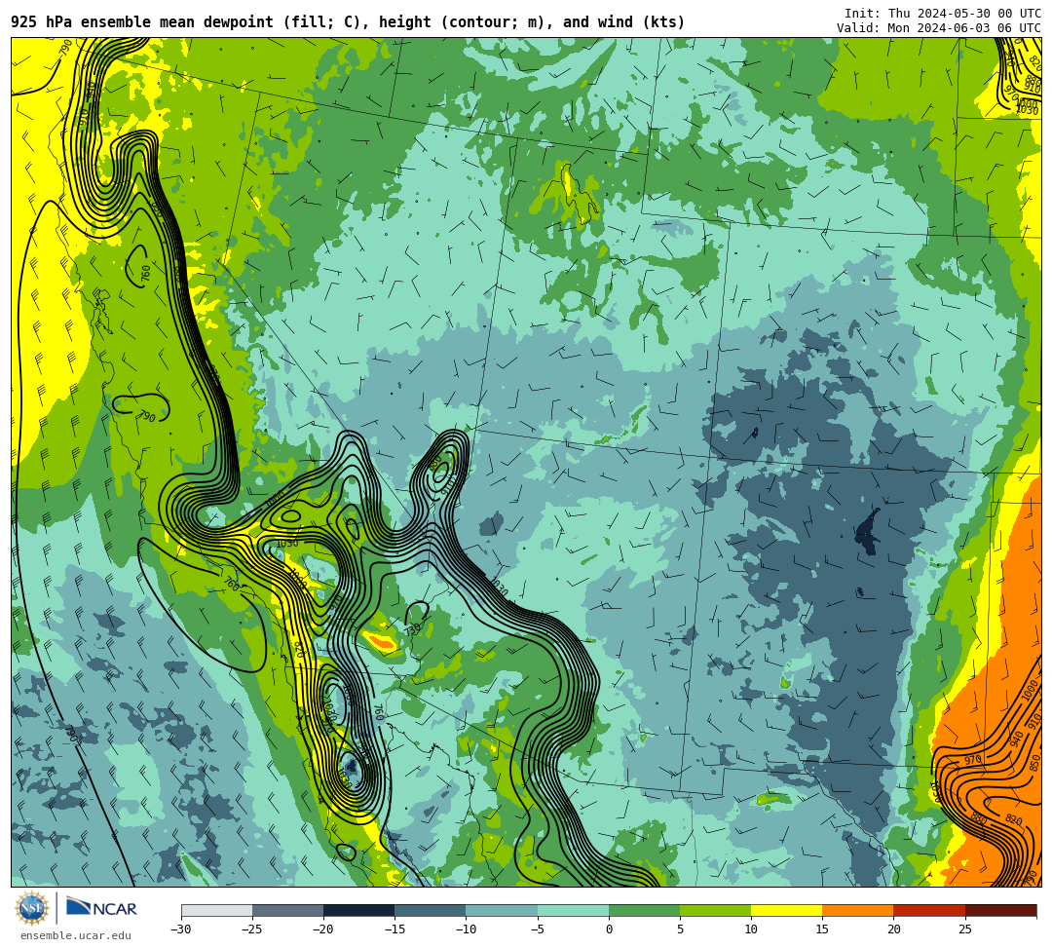Click the 20 to 25 red swatch

pyautogui.click(x=929, y=910)
